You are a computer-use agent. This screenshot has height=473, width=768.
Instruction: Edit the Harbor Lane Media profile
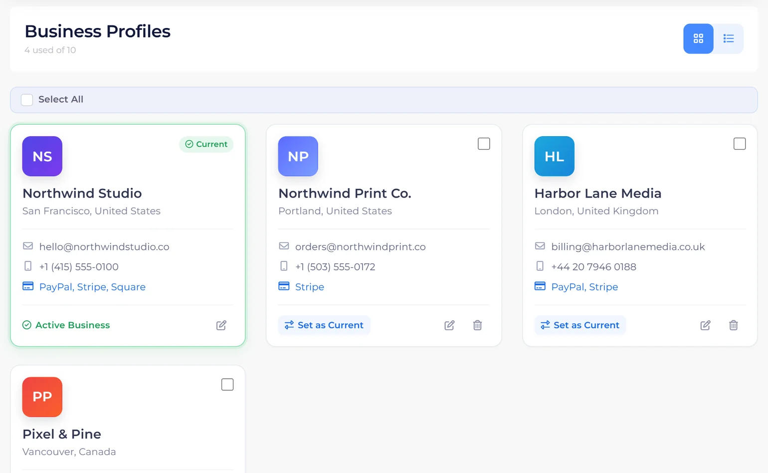[x=705, y=325]
